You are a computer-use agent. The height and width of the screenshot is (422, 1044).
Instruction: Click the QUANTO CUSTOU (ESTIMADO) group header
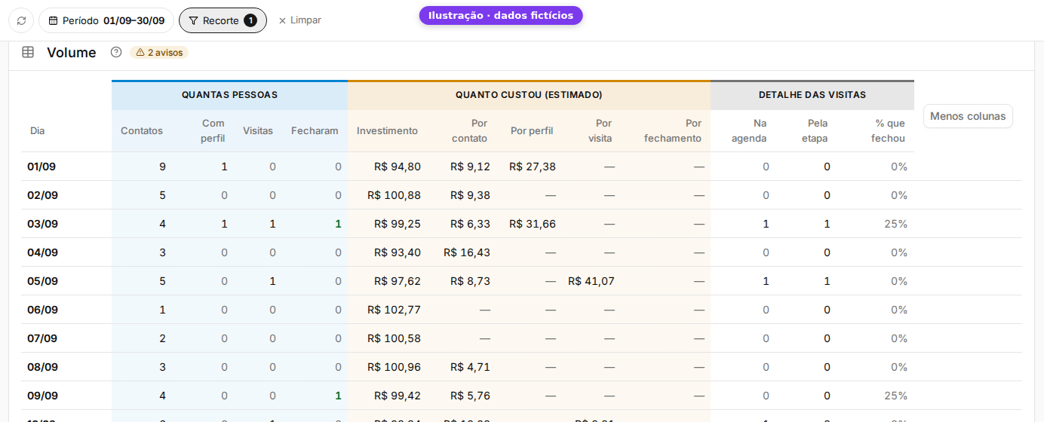tap(529, 95)
